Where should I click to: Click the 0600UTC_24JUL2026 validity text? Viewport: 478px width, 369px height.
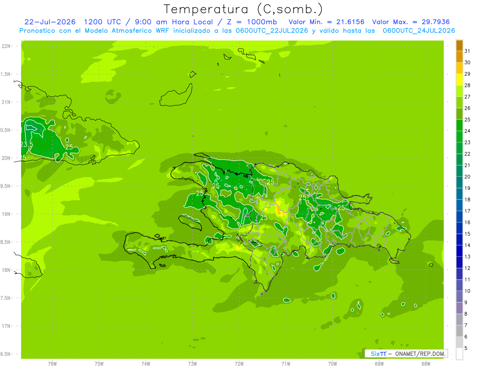tap(419, 31)
